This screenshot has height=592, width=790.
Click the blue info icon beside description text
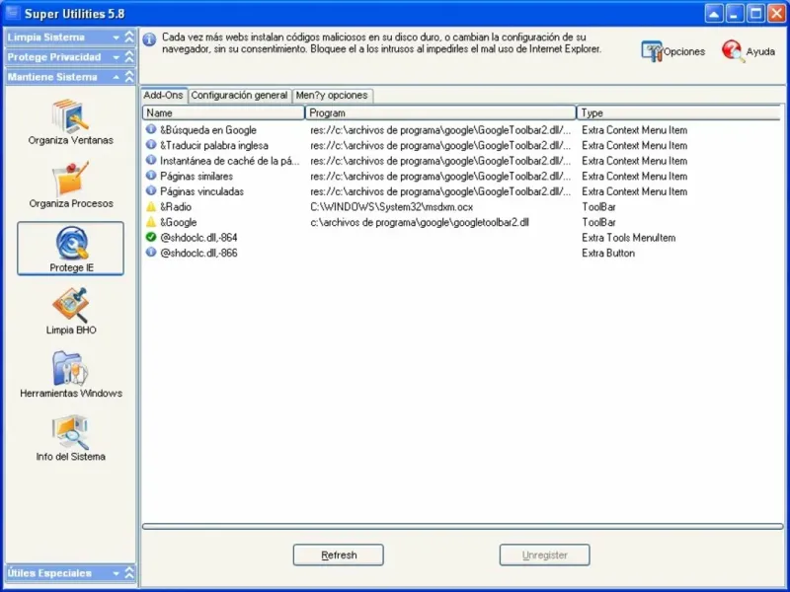[x=150, y=39]
